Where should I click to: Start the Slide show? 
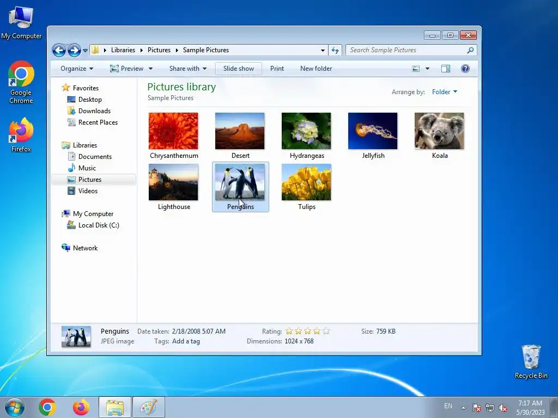[x=239, y=69]
